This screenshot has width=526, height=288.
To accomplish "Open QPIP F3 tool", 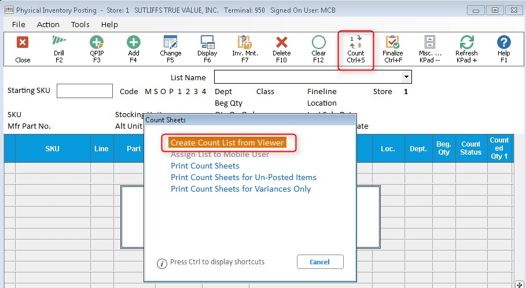I will point(97,48).
